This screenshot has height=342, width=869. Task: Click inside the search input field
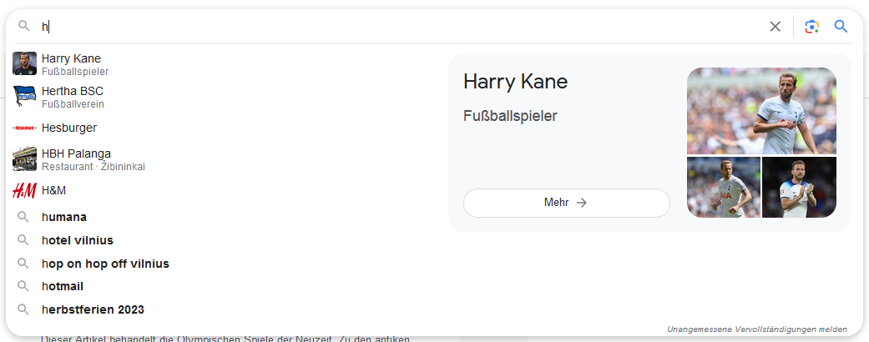click(x=401, y=27)
